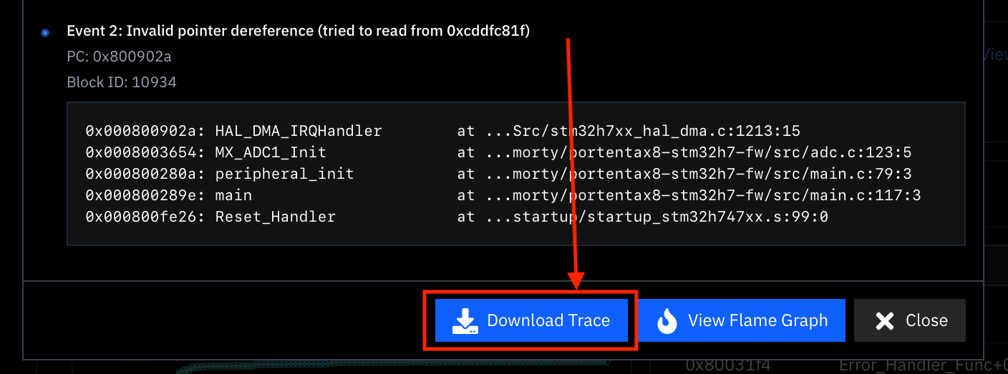
Task: Click the Error_Handler_Func+0 entry in background
Action: tap(923, 365)
